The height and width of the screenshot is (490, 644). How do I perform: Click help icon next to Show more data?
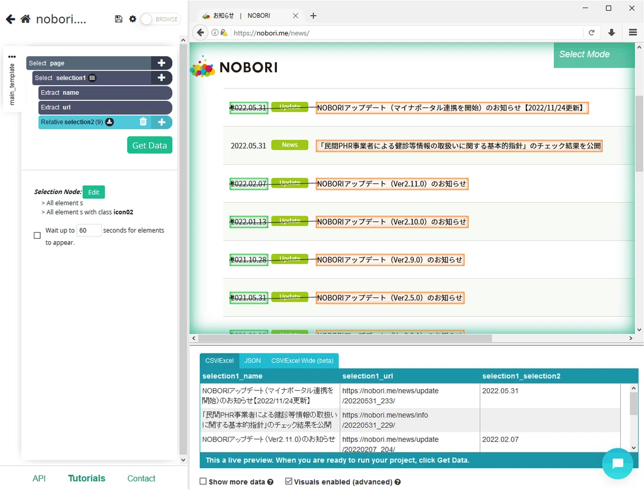tap(270, 482)
